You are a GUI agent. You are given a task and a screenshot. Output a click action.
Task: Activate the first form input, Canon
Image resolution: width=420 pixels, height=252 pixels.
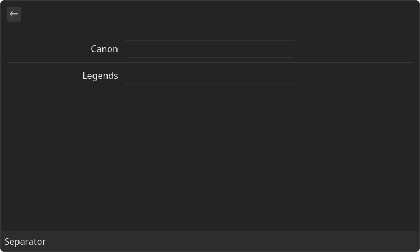(x=210, y=49)
